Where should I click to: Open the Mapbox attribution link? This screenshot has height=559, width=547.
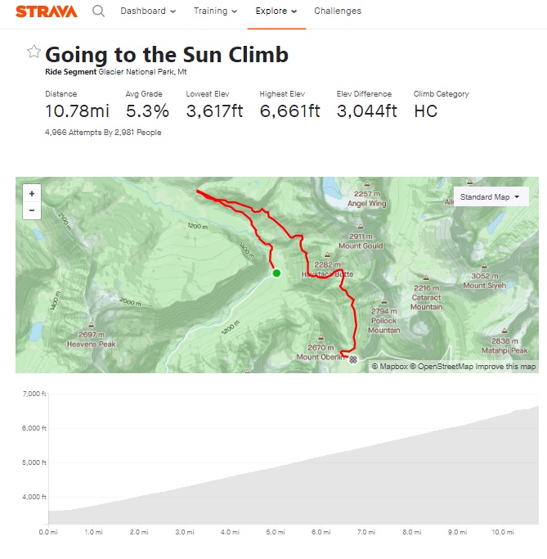pos(392,367)
